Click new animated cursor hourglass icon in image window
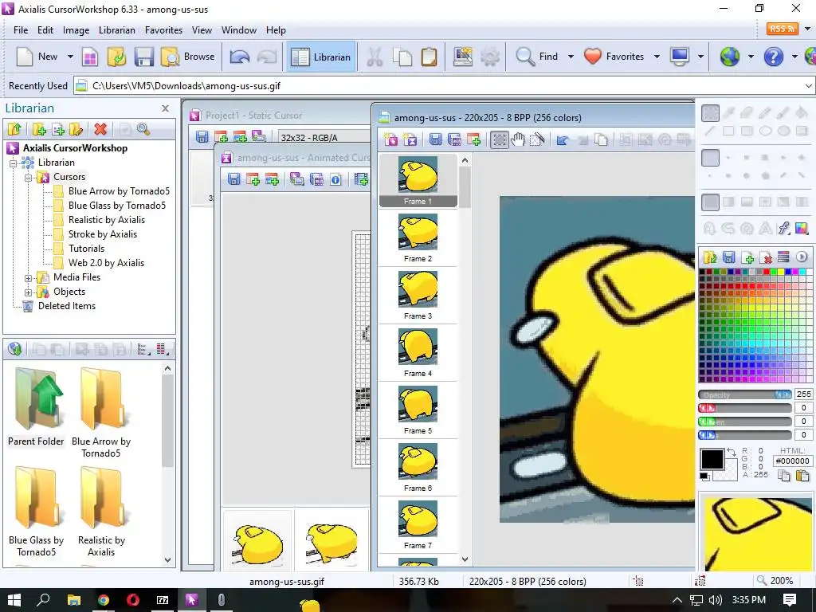 [410, 139]
